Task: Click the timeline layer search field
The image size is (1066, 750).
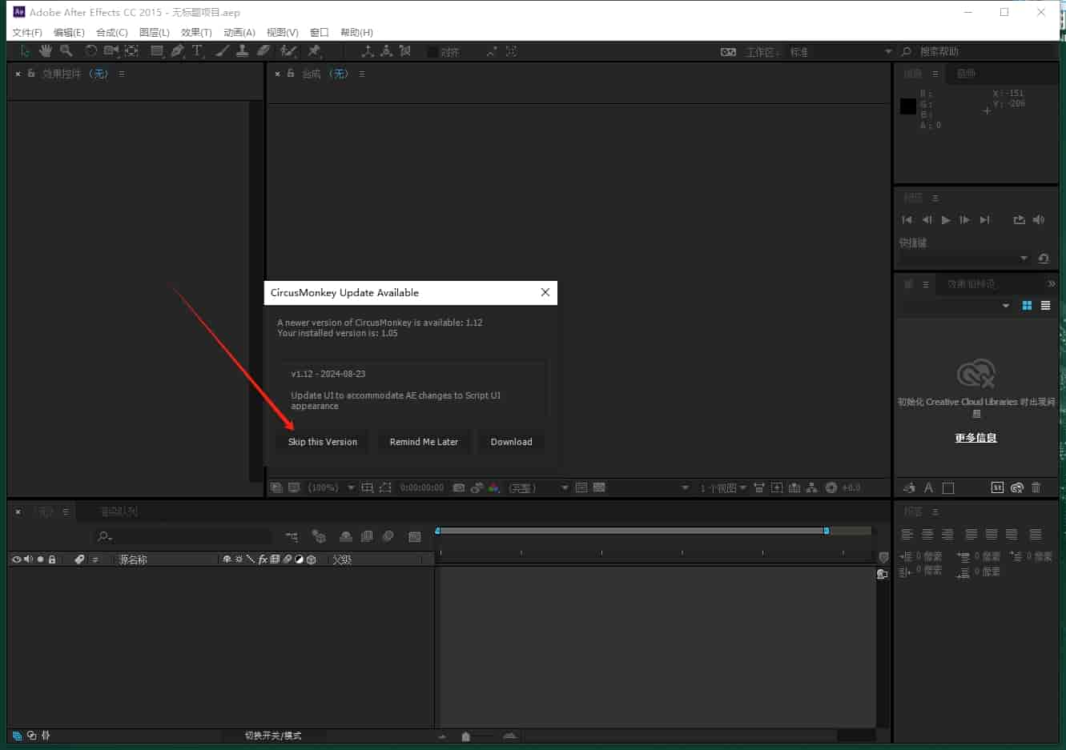Action: pyautogui.click(x=183, y=536)
